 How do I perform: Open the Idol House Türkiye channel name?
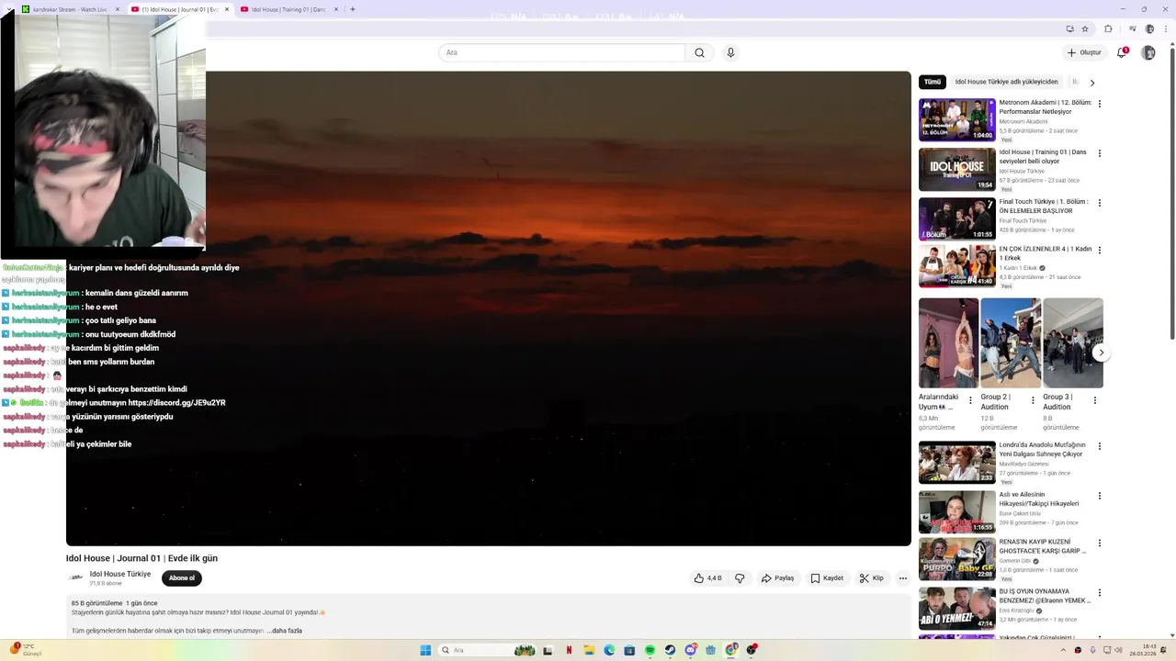[120, 574]
